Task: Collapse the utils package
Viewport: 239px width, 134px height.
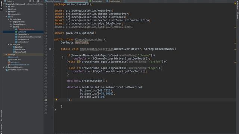Action: (11, 27)
